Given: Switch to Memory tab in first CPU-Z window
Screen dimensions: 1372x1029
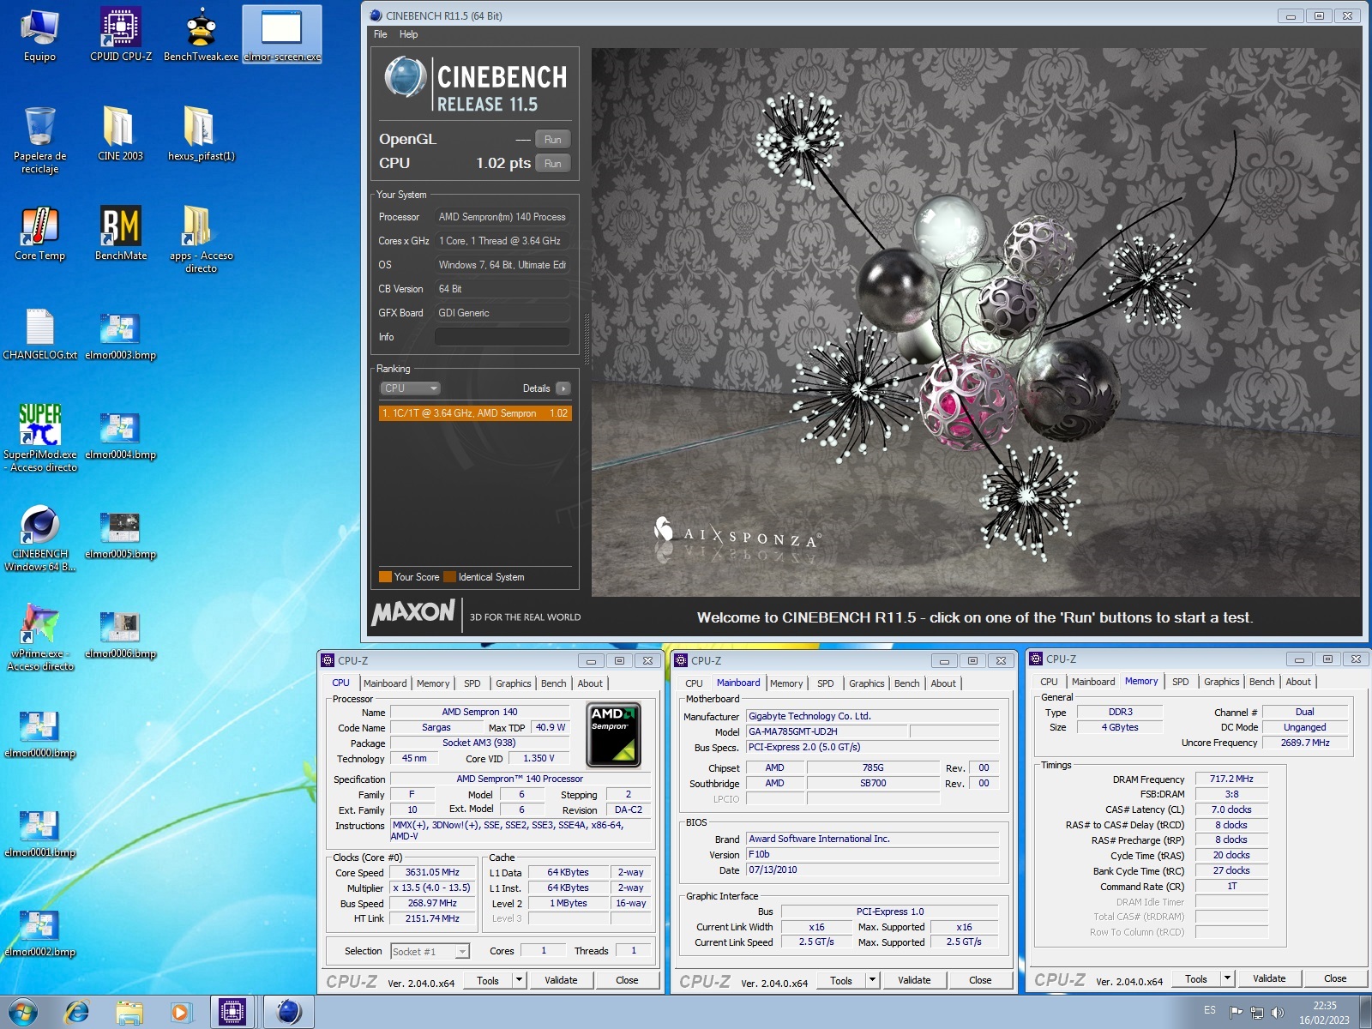Looking at the screenshot, I should pyautogui.click(x=433, y=683).
